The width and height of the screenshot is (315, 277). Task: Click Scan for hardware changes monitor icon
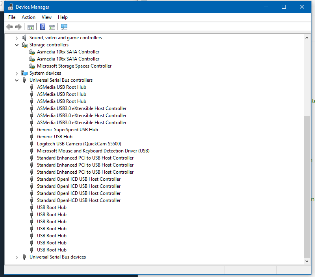[x=64, y=27]
